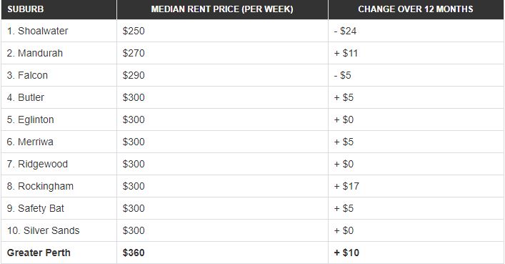The height and width of the screenshot is (264, 505).
Task: Select the $360 Greater Perth median rent
Action: (x=134, y=253)
